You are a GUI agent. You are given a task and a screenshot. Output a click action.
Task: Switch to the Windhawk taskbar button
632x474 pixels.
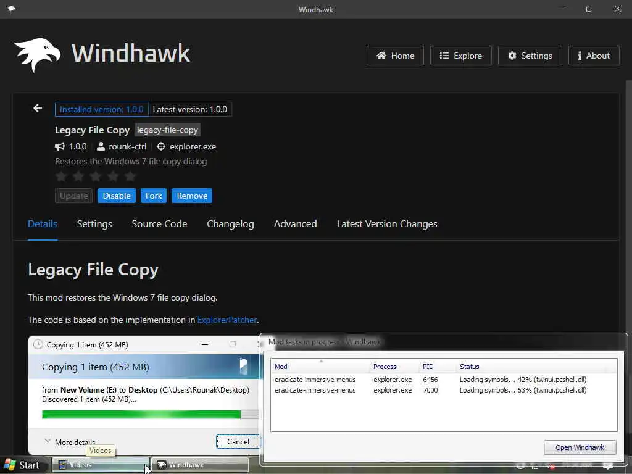tap(200, 465)
